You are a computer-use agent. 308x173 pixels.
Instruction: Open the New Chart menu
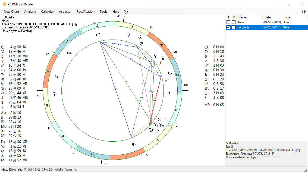tap(11, 12)
